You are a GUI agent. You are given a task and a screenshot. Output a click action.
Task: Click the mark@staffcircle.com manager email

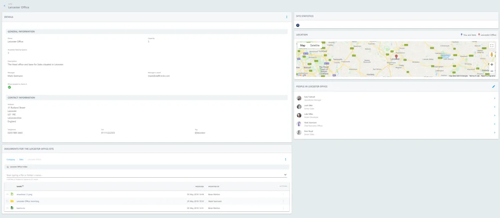[159, 76]
